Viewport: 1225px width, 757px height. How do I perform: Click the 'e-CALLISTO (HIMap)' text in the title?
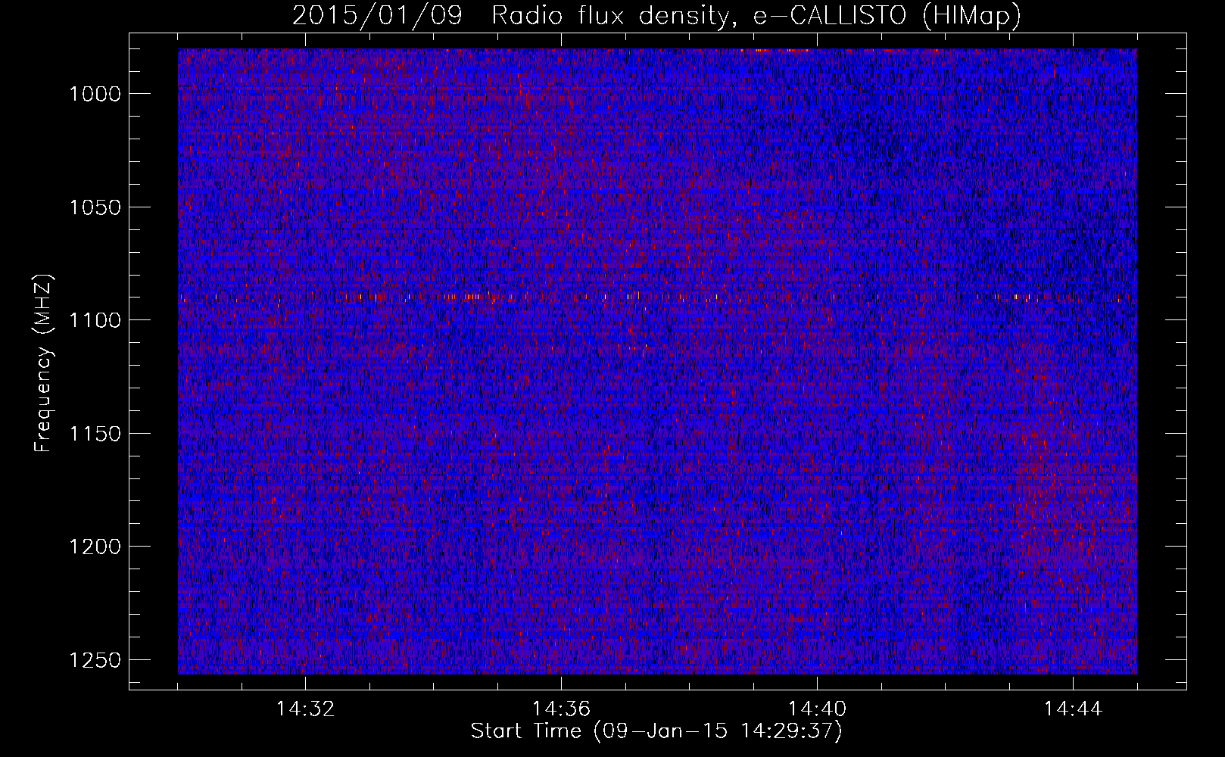pyautogui.click(x=887, y=15)
